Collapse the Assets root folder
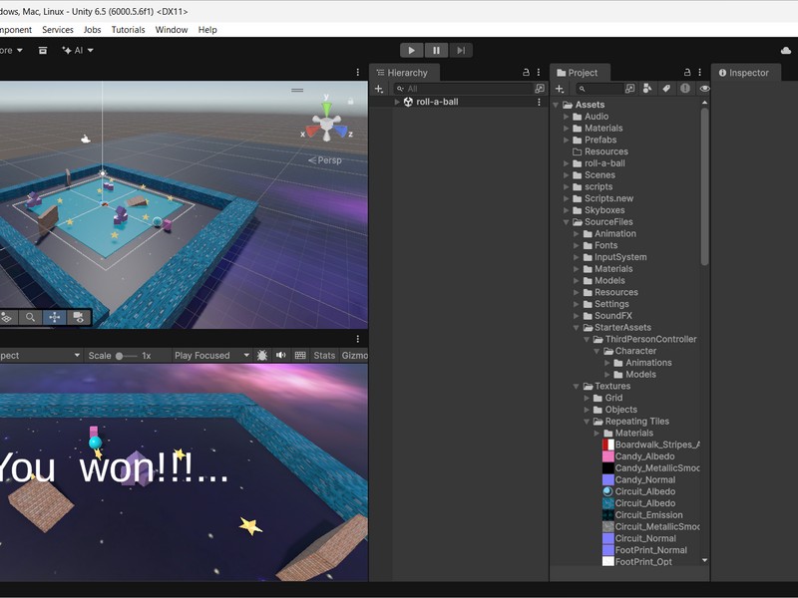This screenshot has width=798, height=598. (556, 105)
